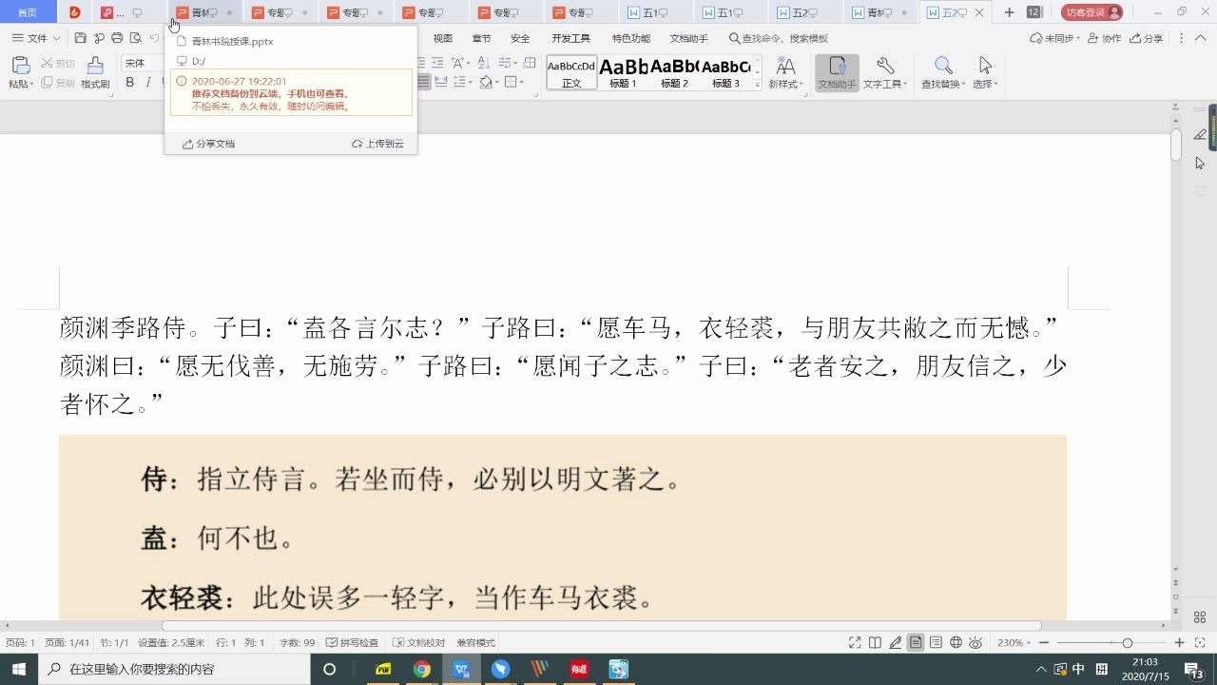Click the 查找命令、搜索模板 search box
This screenshot has height=685, width=1217.
pos(778,38)
